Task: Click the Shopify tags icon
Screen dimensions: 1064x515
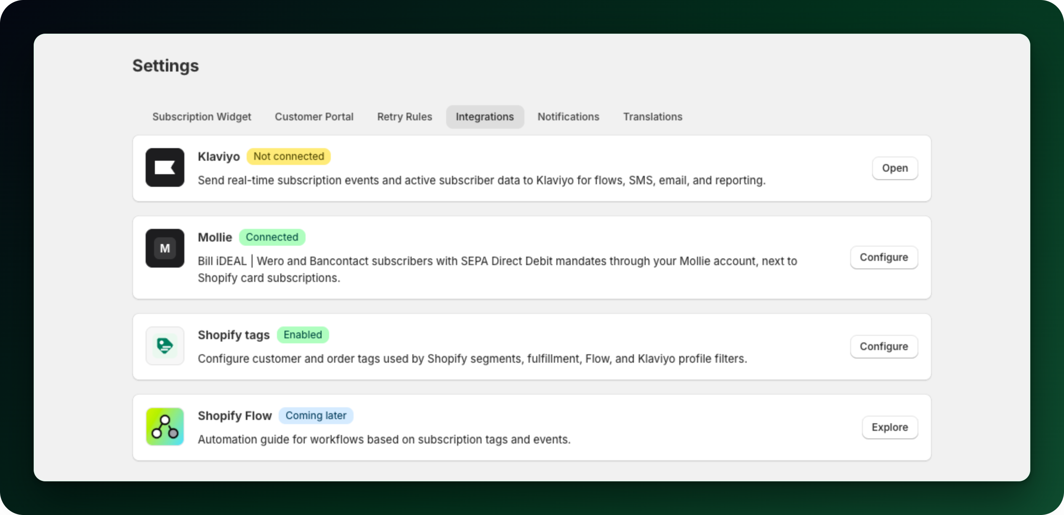Action: [x=165, y=346]
